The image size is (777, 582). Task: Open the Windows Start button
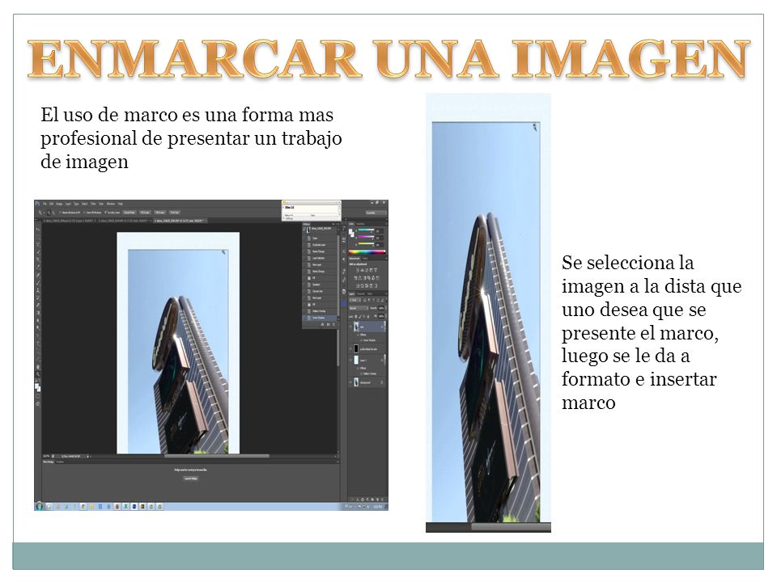[39, 506]
